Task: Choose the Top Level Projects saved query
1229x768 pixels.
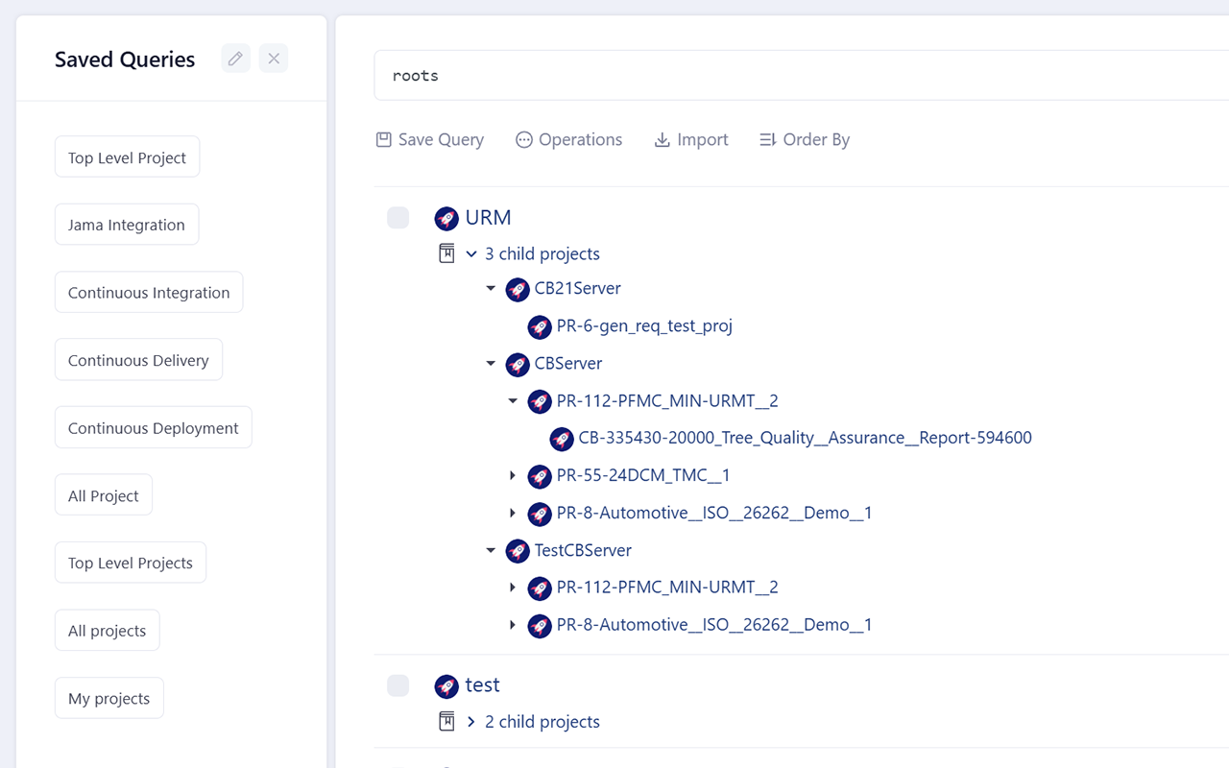Action: (x=131, y=563)
